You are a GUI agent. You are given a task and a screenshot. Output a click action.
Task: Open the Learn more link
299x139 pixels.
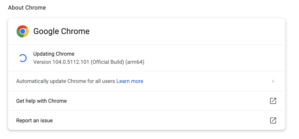coord(130,81)
